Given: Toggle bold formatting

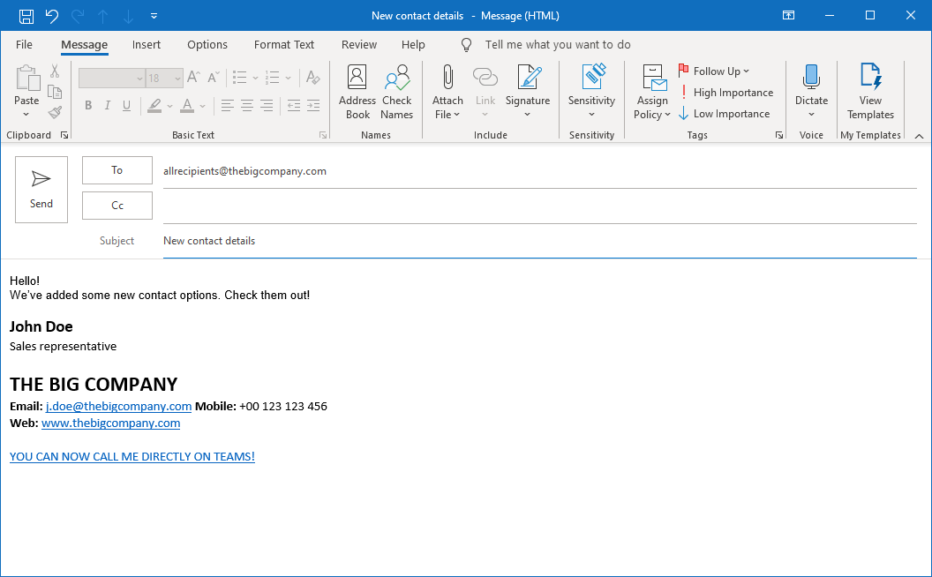Looking at the screenshot, I should coord(88,105).
